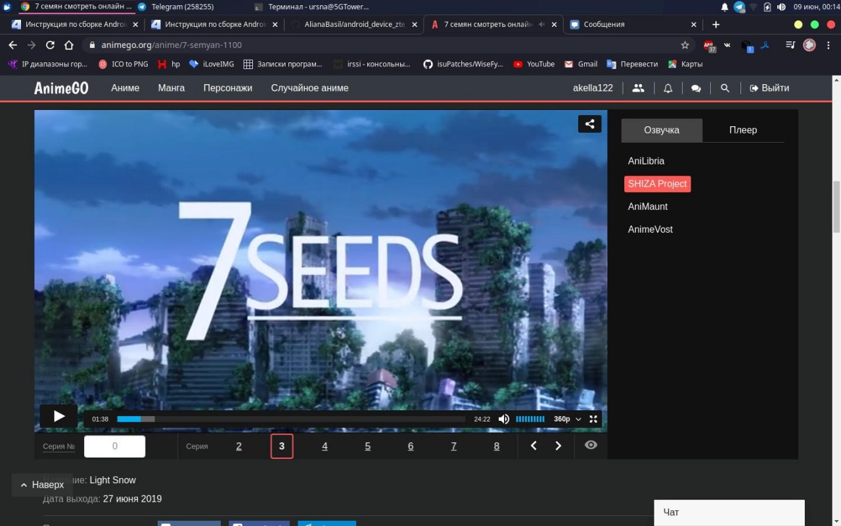Select the Озвучка tab
The width and height of the screenshot is (841, 526).
coord(662,130)
